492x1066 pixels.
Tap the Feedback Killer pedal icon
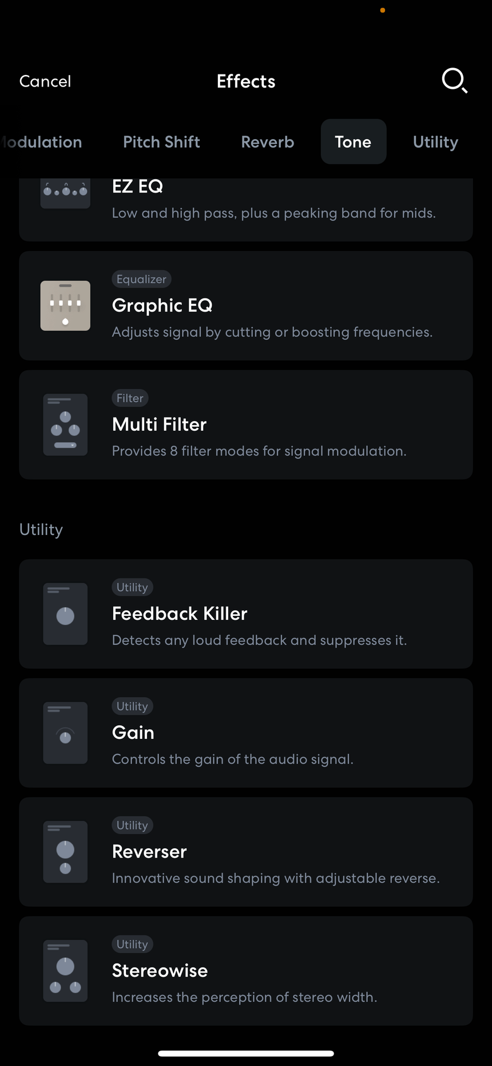[x=65, y=614]
